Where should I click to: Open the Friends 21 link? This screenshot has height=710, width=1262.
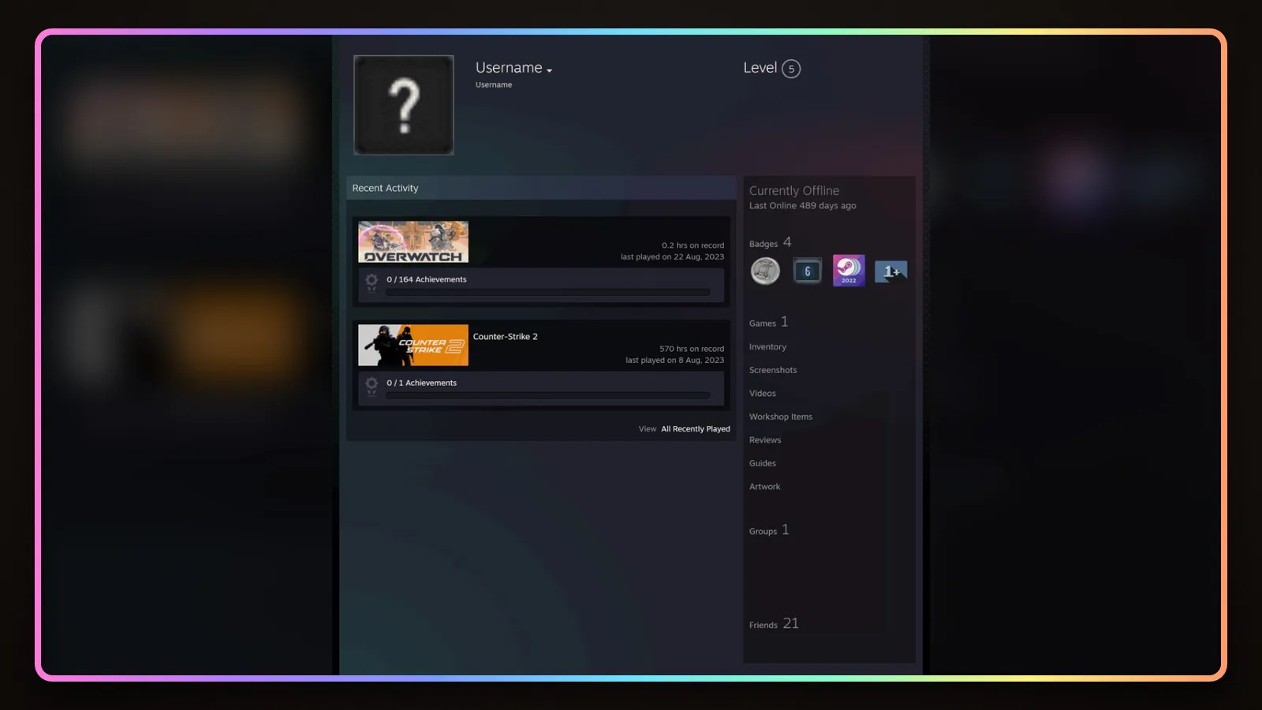tap(774, 624)
